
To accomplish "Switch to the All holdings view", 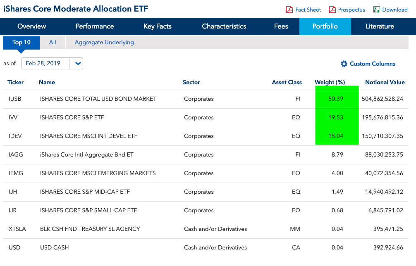I will point(53,42).
